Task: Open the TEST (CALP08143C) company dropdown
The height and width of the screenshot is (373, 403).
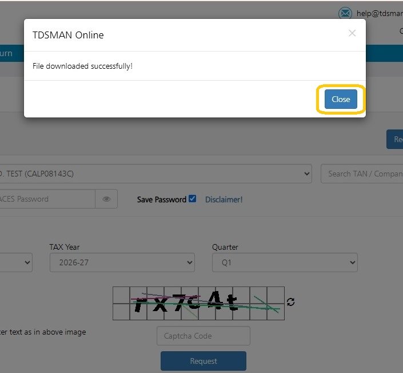Action: pyautogui.click(x=155, y=174)
